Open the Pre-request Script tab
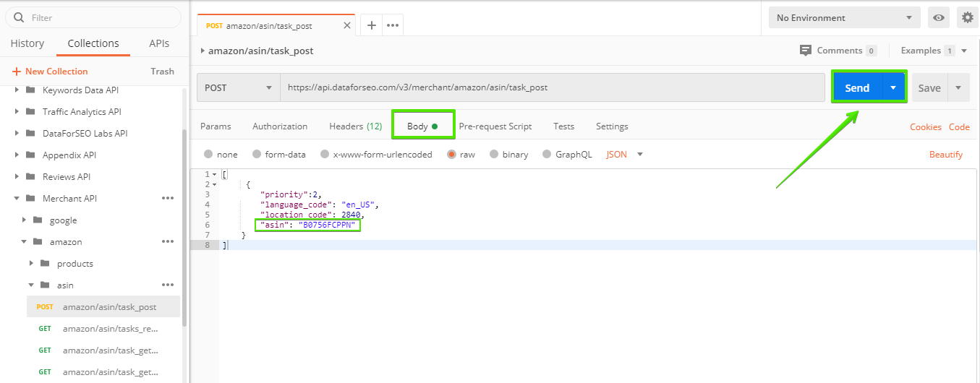The width and height of the screenshot is (980, 383). tap(495, 126)
